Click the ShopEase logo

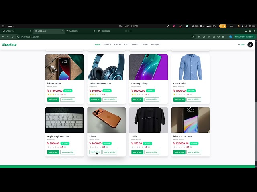9,44
